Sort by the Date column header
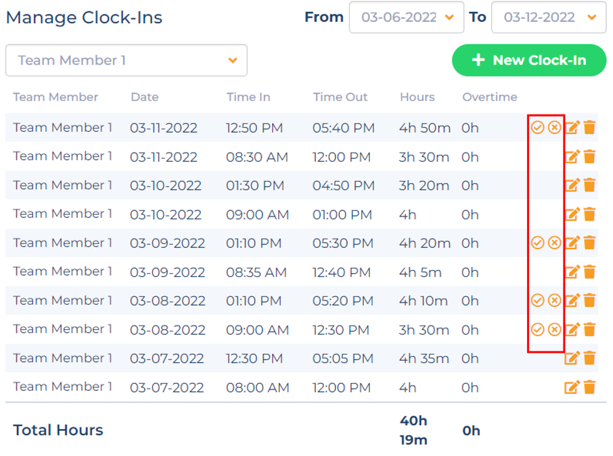Screen dimensions: 613x456 pos(145,97)
